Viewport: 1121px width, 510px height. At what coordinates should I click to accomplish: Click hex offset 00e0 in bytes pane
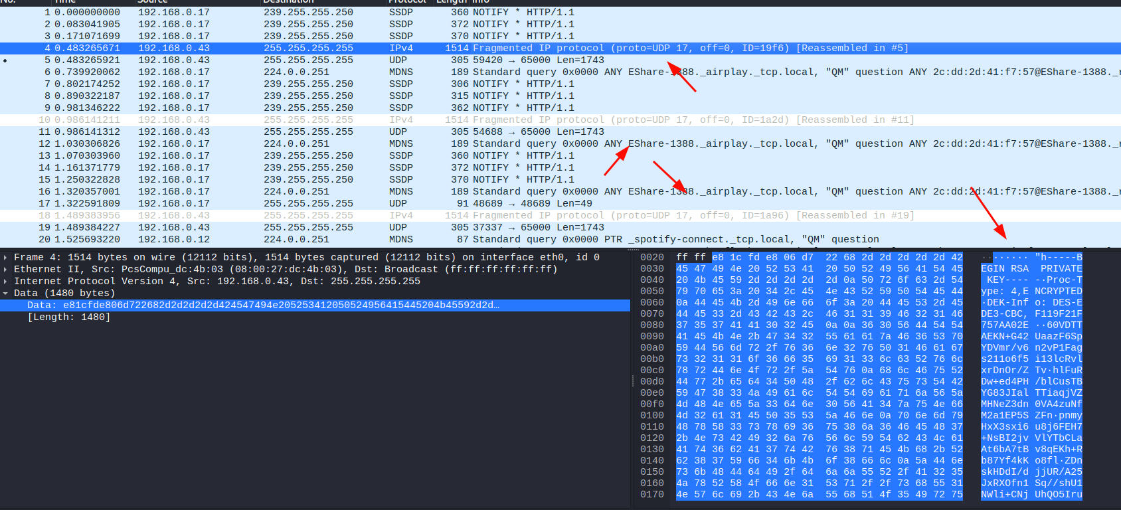[x=652, y=392]
